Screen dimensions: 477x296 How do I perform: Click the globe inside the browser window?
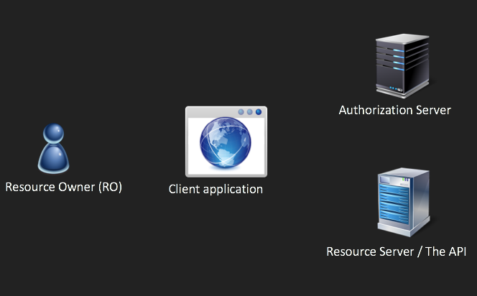coord(226,146)
